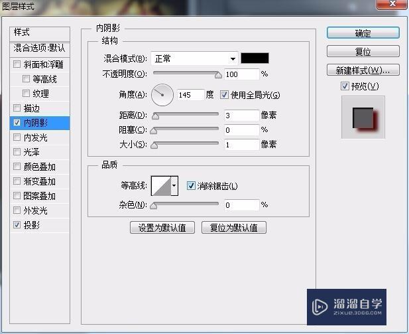Click 设置为默认值 button
Screen dimensions: 409x334
click(x=162, y=227)
